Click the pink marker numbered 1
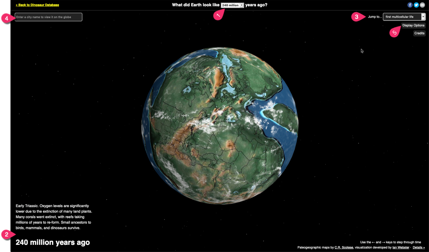429x252 pixels. 218,15
